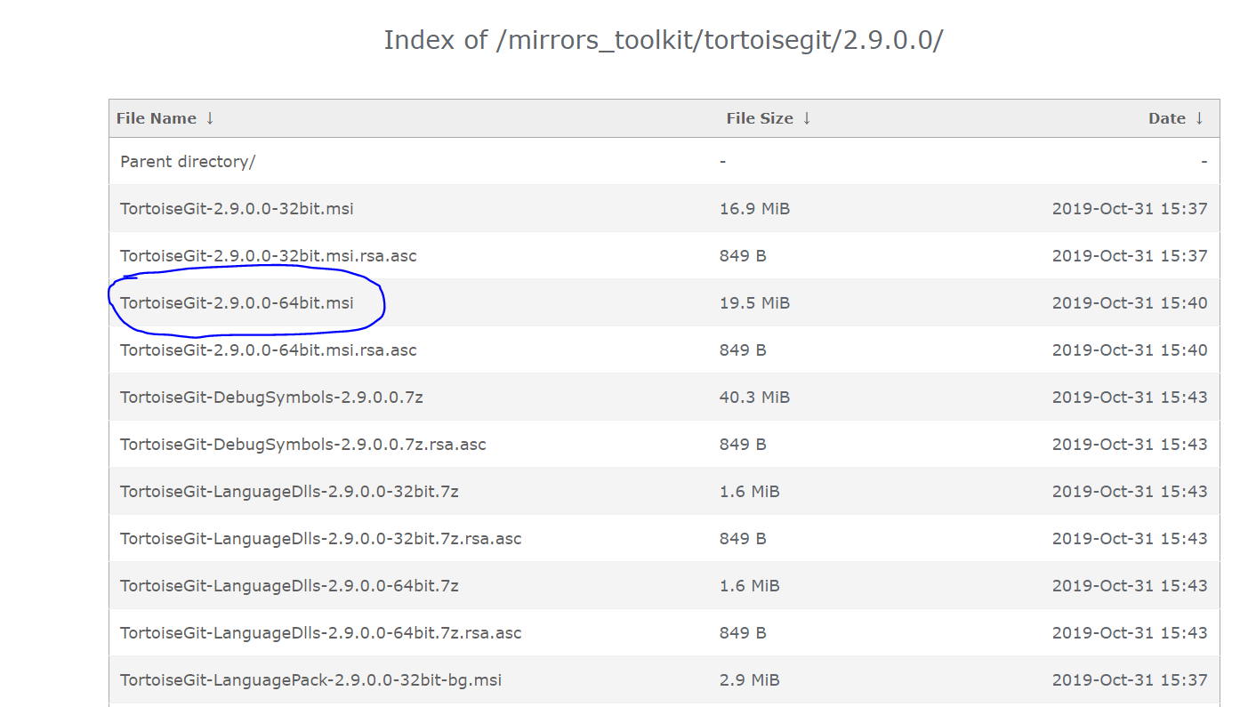Sort listing by File Size column
This screenshot has height=707, width=1248.
[759, 118]
